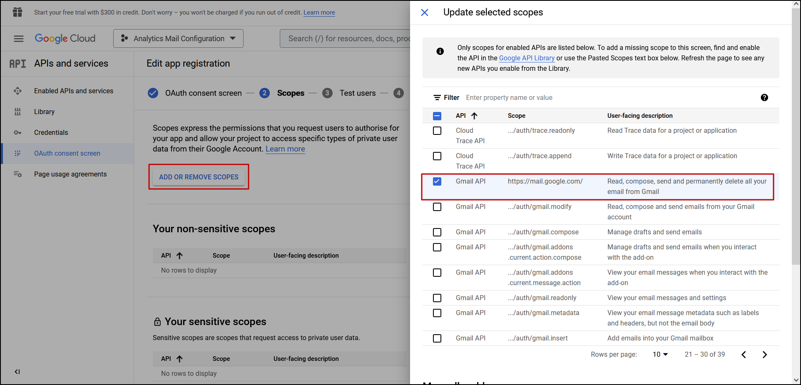Select Credentials in the sidebar
801x385 pixels.
[x=51, y=132]
